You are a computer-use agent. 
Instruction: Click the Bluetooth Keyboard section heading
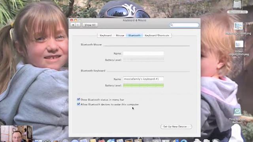click(x=93, y=71)
